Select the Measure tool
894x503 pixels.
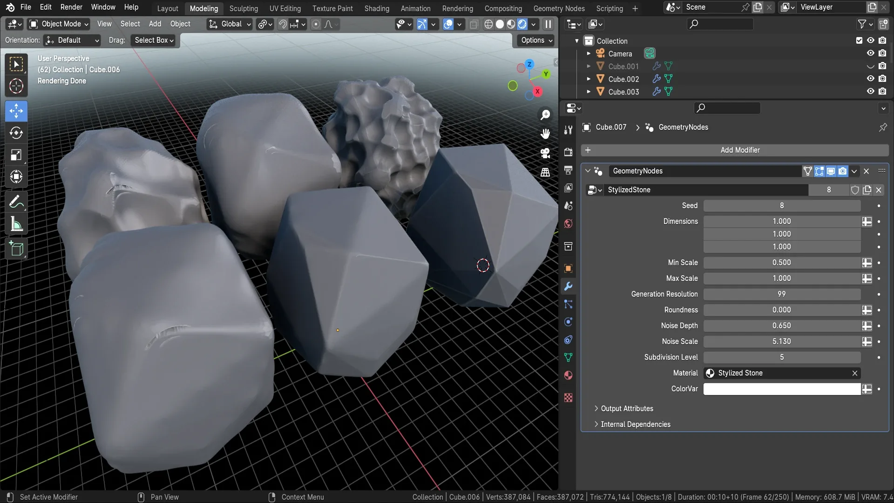(x=16, y=224)
